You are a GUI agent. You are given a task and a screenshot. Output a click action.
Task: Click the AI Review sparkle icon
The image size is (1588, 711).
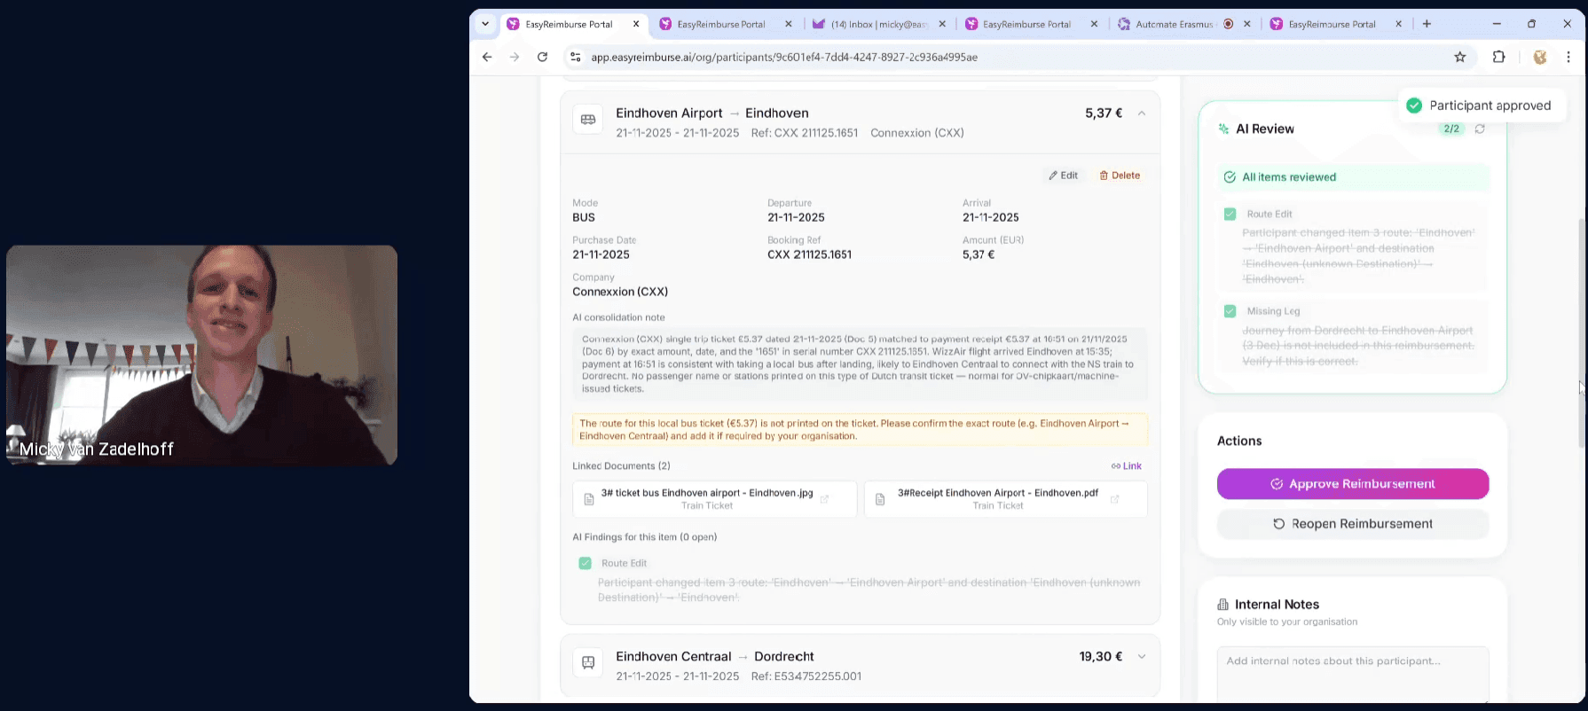[1224, 129]
